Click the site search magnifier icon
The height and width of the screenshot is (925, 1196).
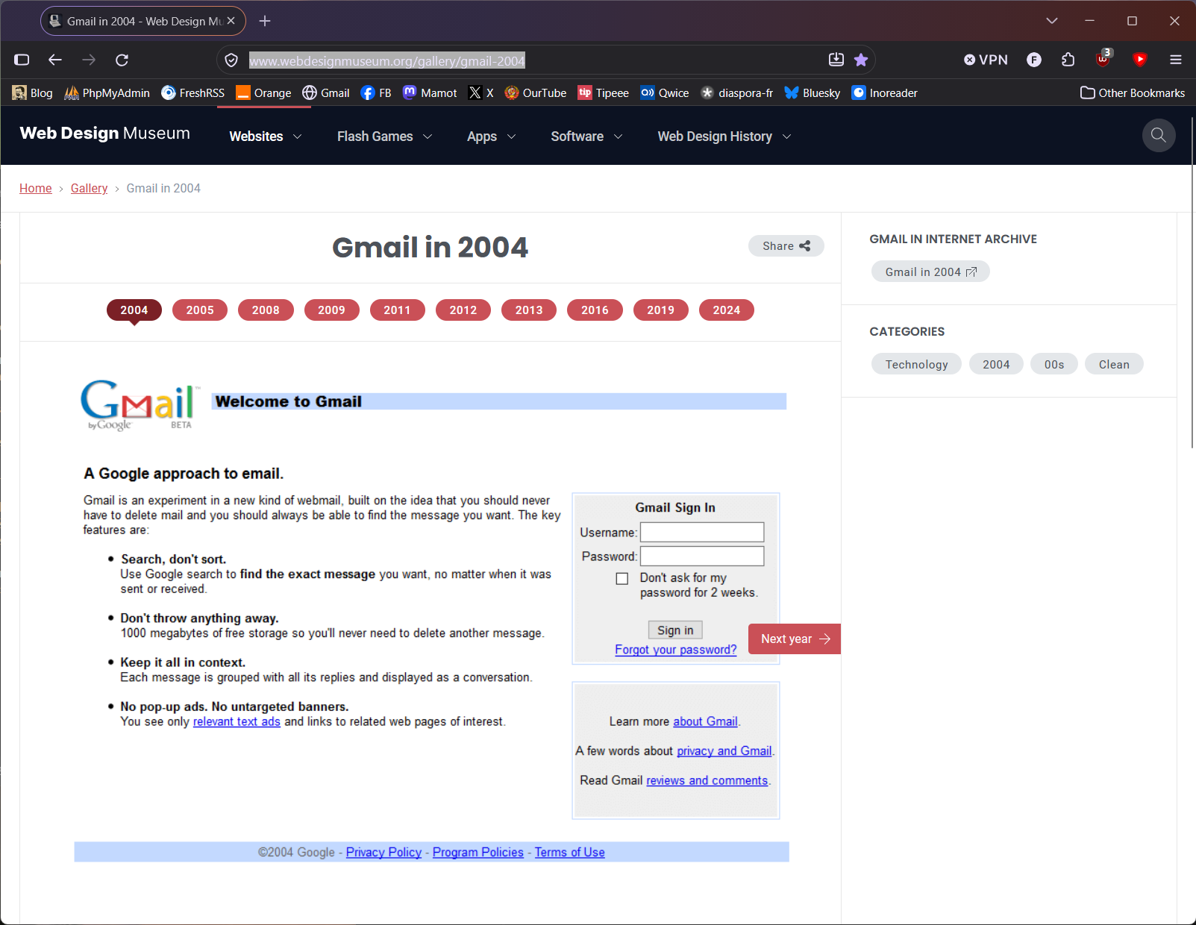[x=1159, y=135]
